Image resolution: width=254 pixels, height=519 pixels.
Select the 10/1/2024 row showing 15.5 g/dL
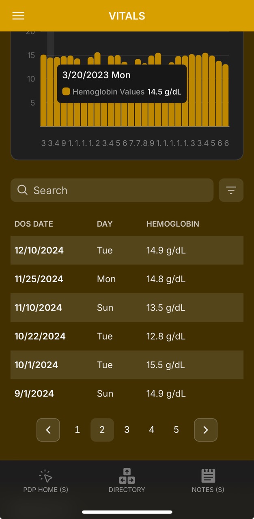(x=127, y=365)
